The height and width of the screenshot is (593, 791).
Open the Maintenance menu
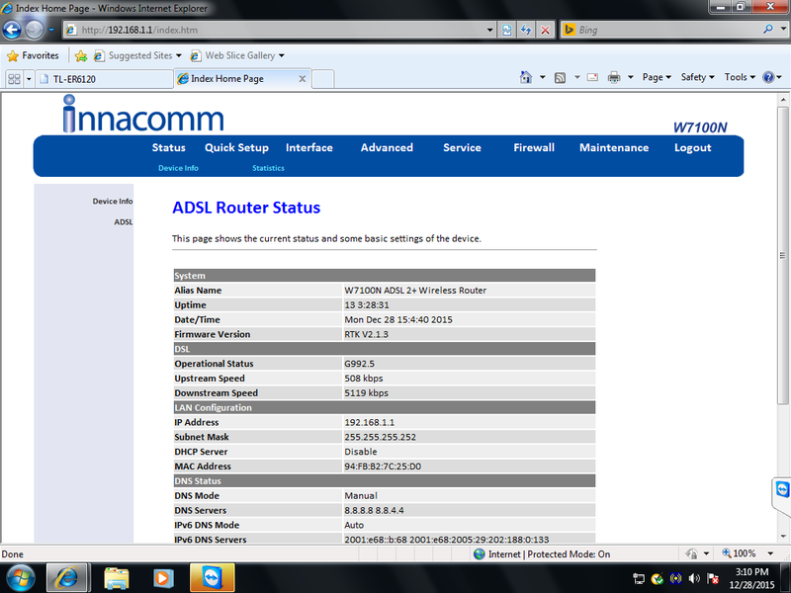pyautogui.click(x=614, y=147)
